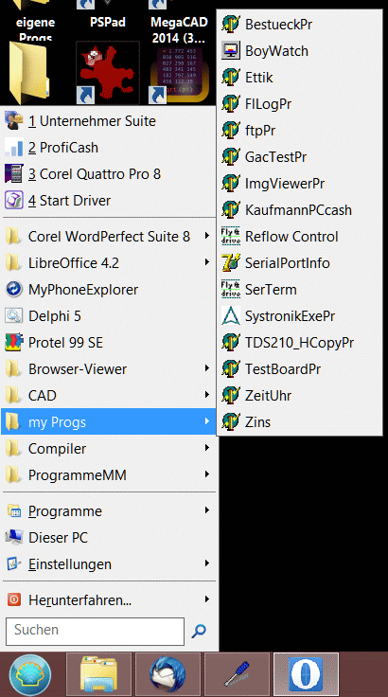Launch BoyWatch from the submenu

coord(300,51)
